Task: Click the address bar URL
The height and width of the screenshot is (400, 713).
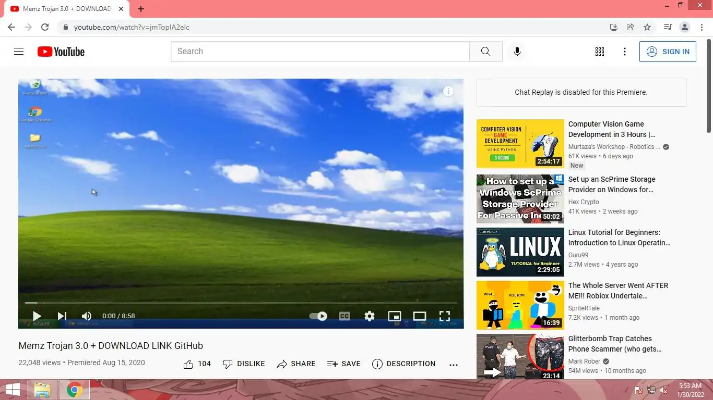Action: (132, 27)
